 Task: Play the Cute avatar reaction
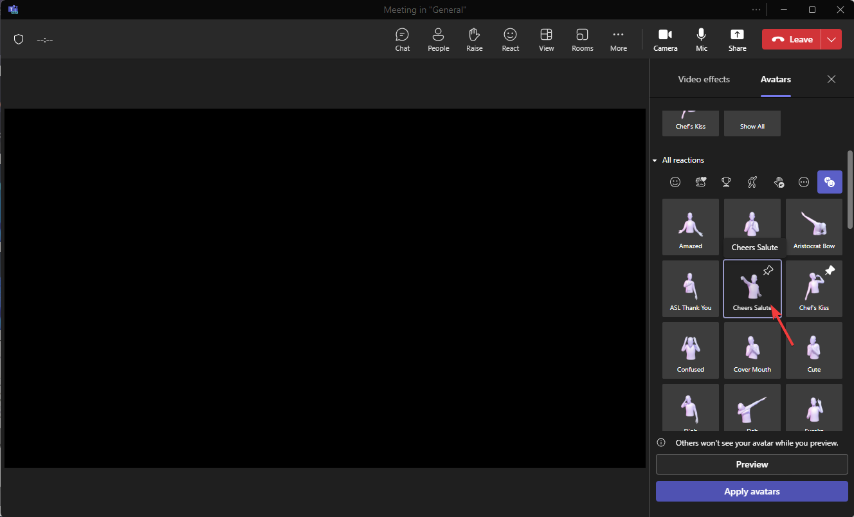814,350
